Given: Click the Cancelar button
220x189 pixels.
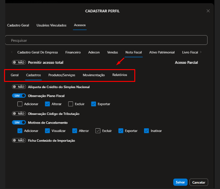Looking at the screenshot, I should tap(198, 182).
